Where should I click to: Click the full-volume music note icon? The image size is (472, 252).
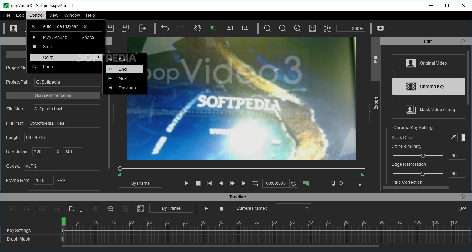point(360,183)
